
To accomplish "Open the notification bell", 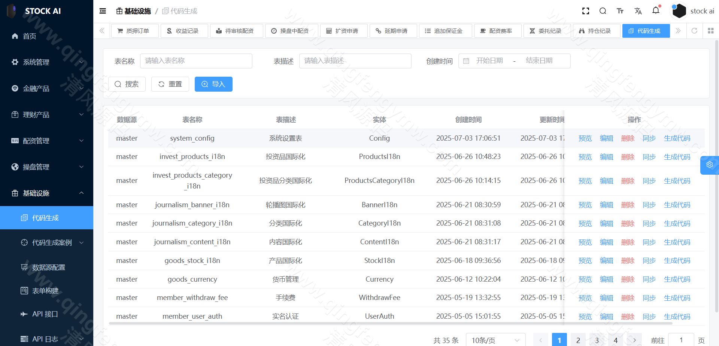I will pyautogui.click(x=656, y=11).
